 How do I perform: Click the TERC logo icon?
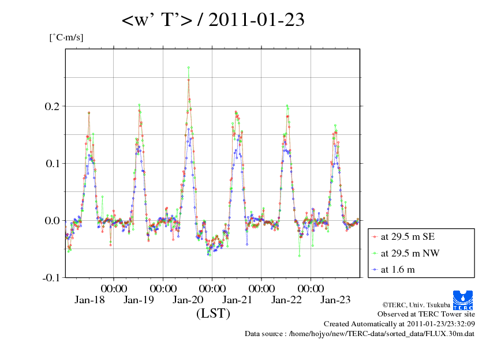463,300
